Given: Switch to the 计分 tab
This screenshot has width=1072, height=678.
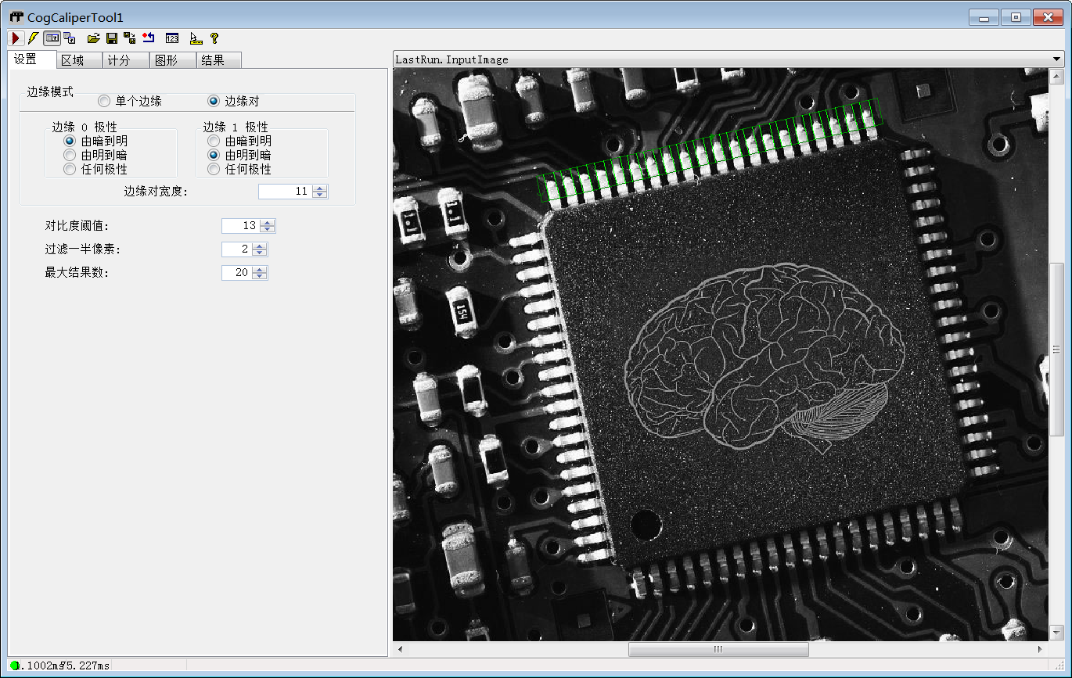Looking at the screenshot, I should pos(125,60).
